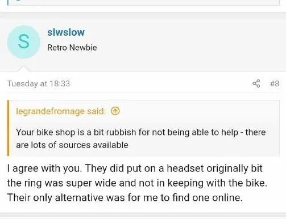Click the quote line 'are lots of sources available'
The width and height of the screenshot is (286, 219).
(72, 145)
